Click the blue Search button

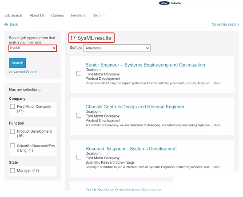(17, 63)
